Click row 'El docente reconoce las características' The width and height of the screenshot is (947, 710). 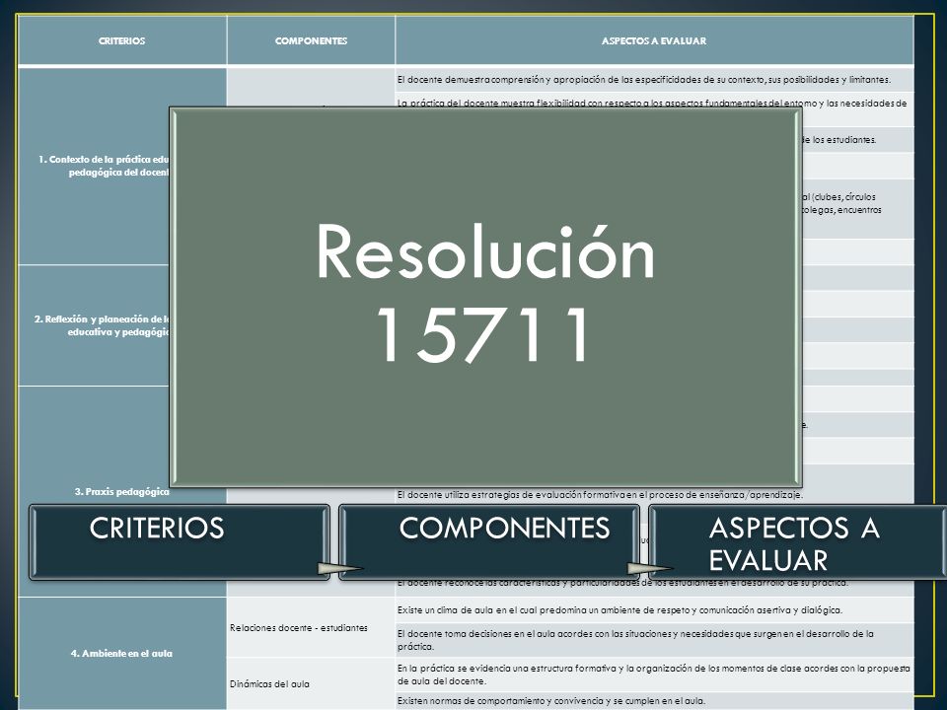click(654, 585)
